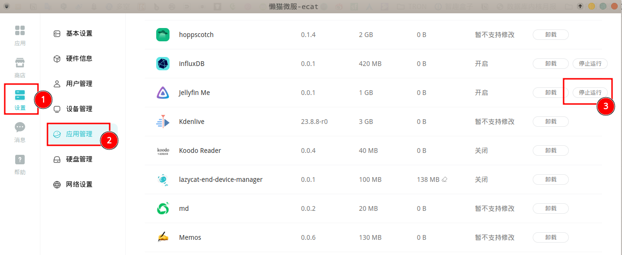Screen dimensions: 622x255
Task: Click 暂不支持修改 in the Kdenlive row
Action: click(x=495, y=122)
